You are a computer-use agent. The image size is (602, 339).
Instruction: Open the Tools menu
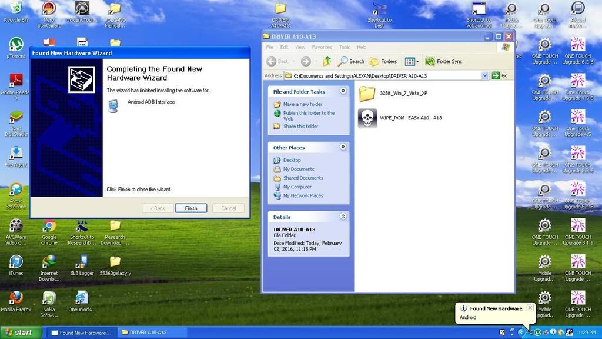click(345, 47)
